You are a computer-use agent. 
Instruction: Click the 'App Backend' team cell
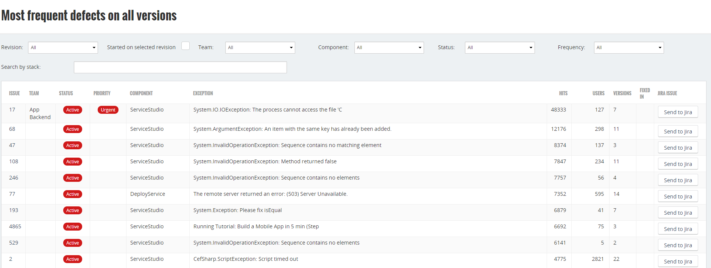point(40,113)
